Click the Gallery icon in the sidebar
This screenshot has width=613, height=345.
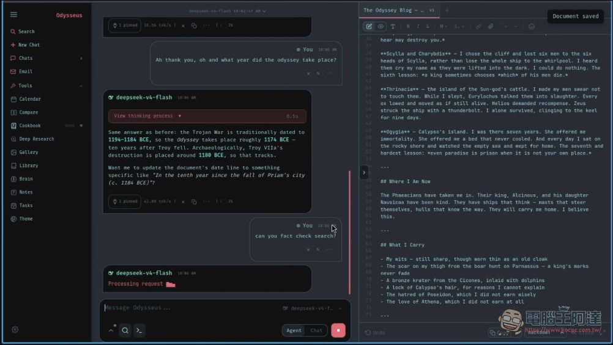coord(13,152)
